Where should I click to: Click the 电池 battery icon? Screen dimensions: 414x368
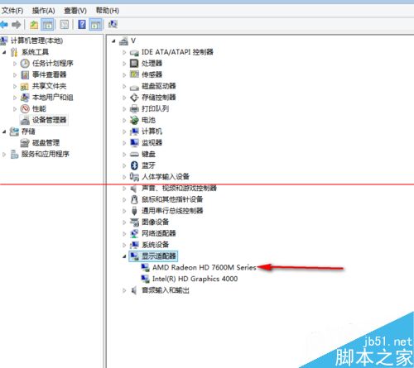pyautogui.click(x=134, y=120)
